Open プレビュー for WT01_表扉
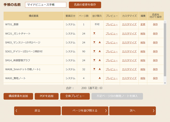The height and width of the screenshot is (122, 170). pyautogui.click(x=112, y=24)
